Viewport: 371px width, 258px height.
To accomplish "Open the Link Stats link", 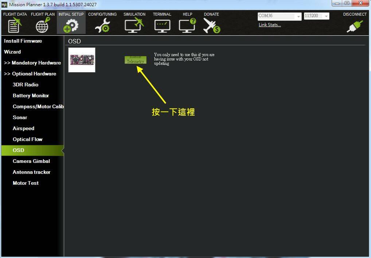I will click(270, 25).
